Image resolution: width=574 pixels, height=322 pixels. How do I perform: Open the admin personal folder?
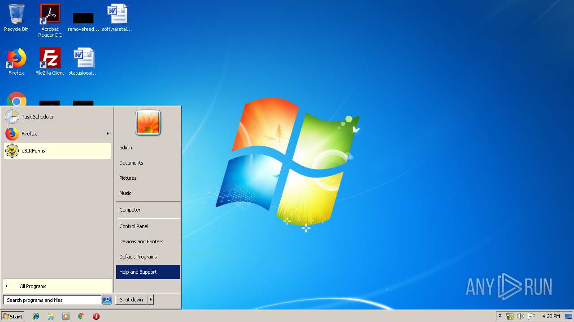pos(148,148)
